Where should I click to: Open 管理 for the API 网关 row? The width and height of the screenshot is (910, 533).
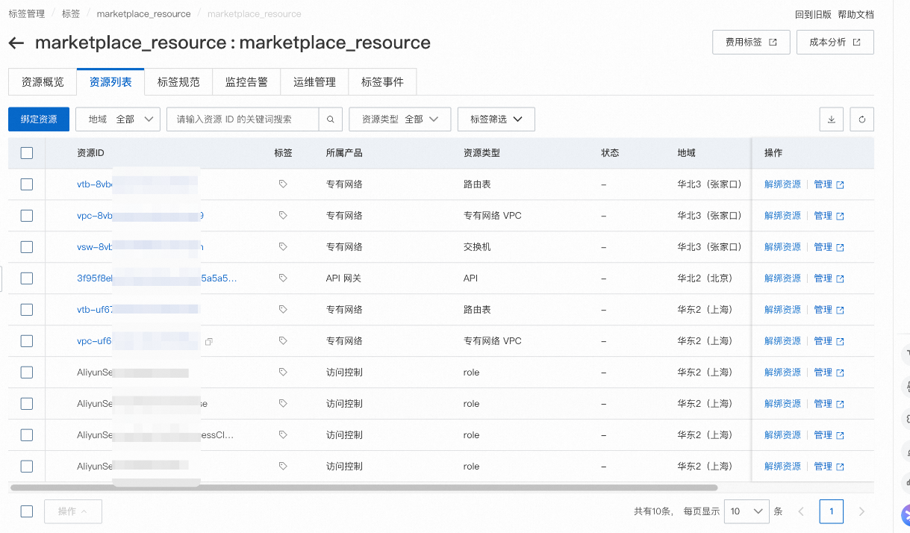point(829,278)
